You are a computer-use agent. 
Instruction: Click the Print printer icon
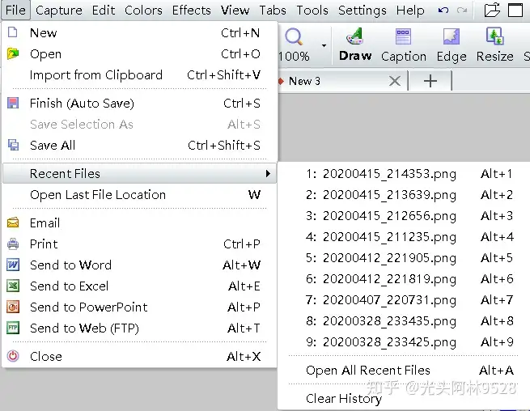pos(13,244)
